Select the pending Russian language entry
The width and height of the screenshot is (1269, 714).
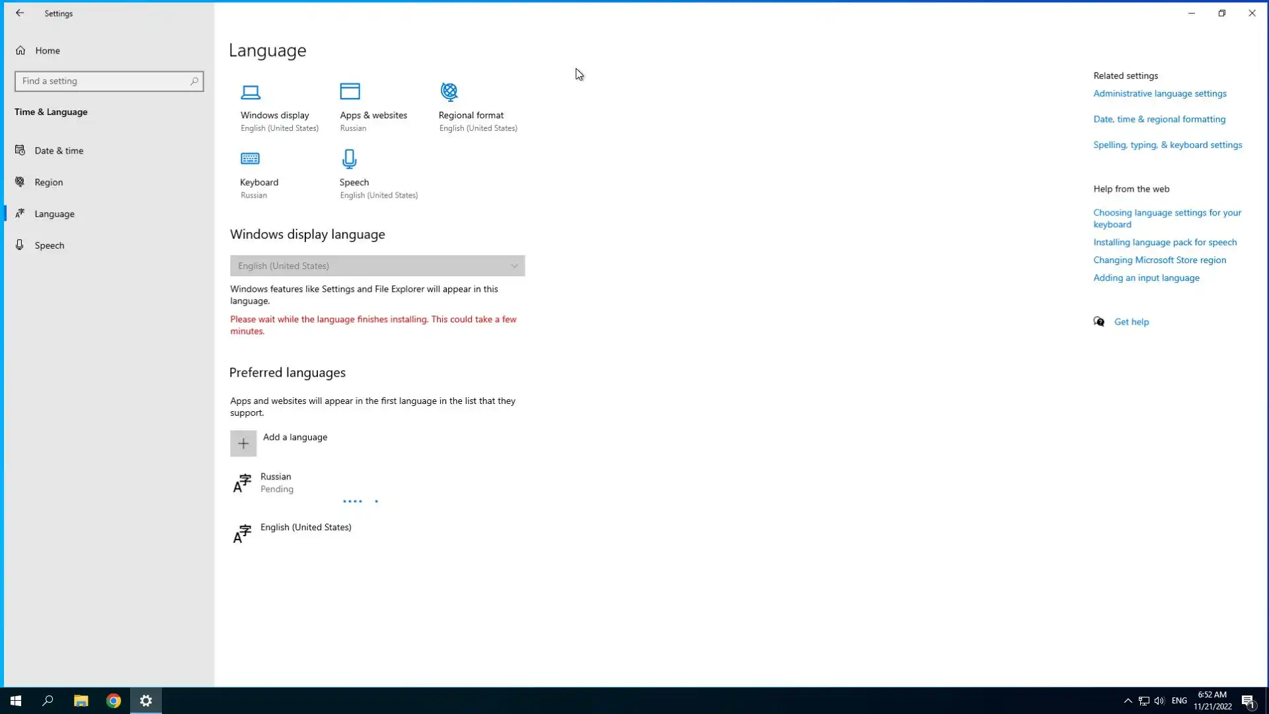(276, 483)
